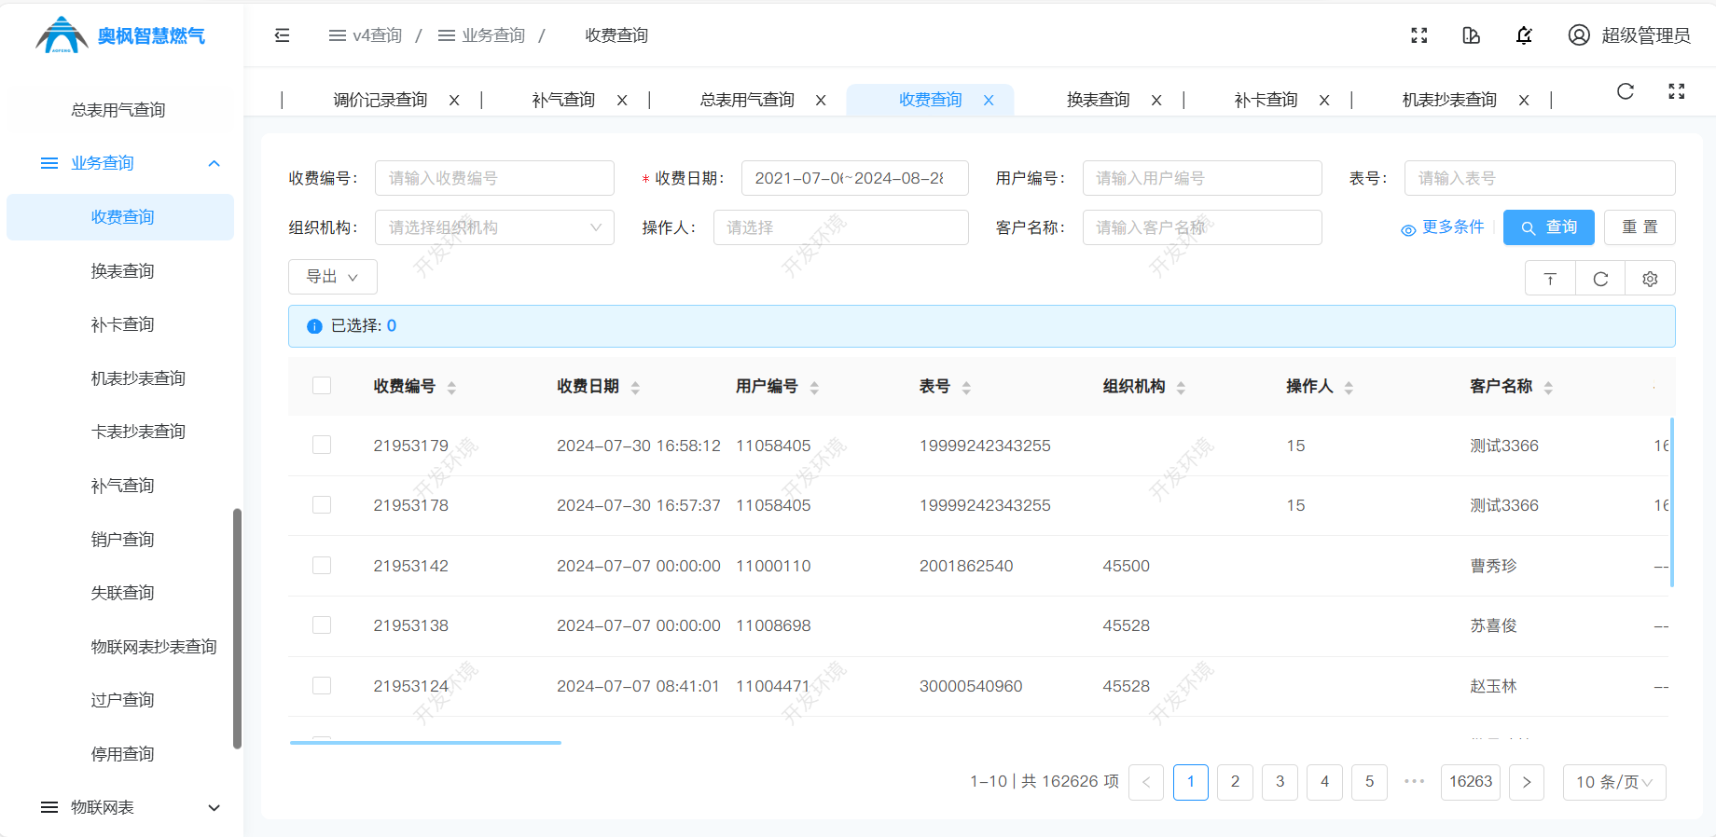Click the 超级管理员 user avatar
Image resolution: width=1716 pixels, height=837 pixels.
[x=1579, y=35]
